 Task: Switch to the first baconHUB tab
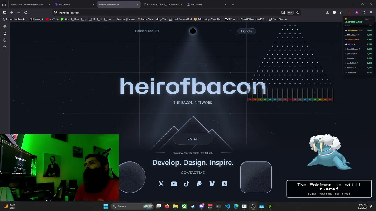74,4
